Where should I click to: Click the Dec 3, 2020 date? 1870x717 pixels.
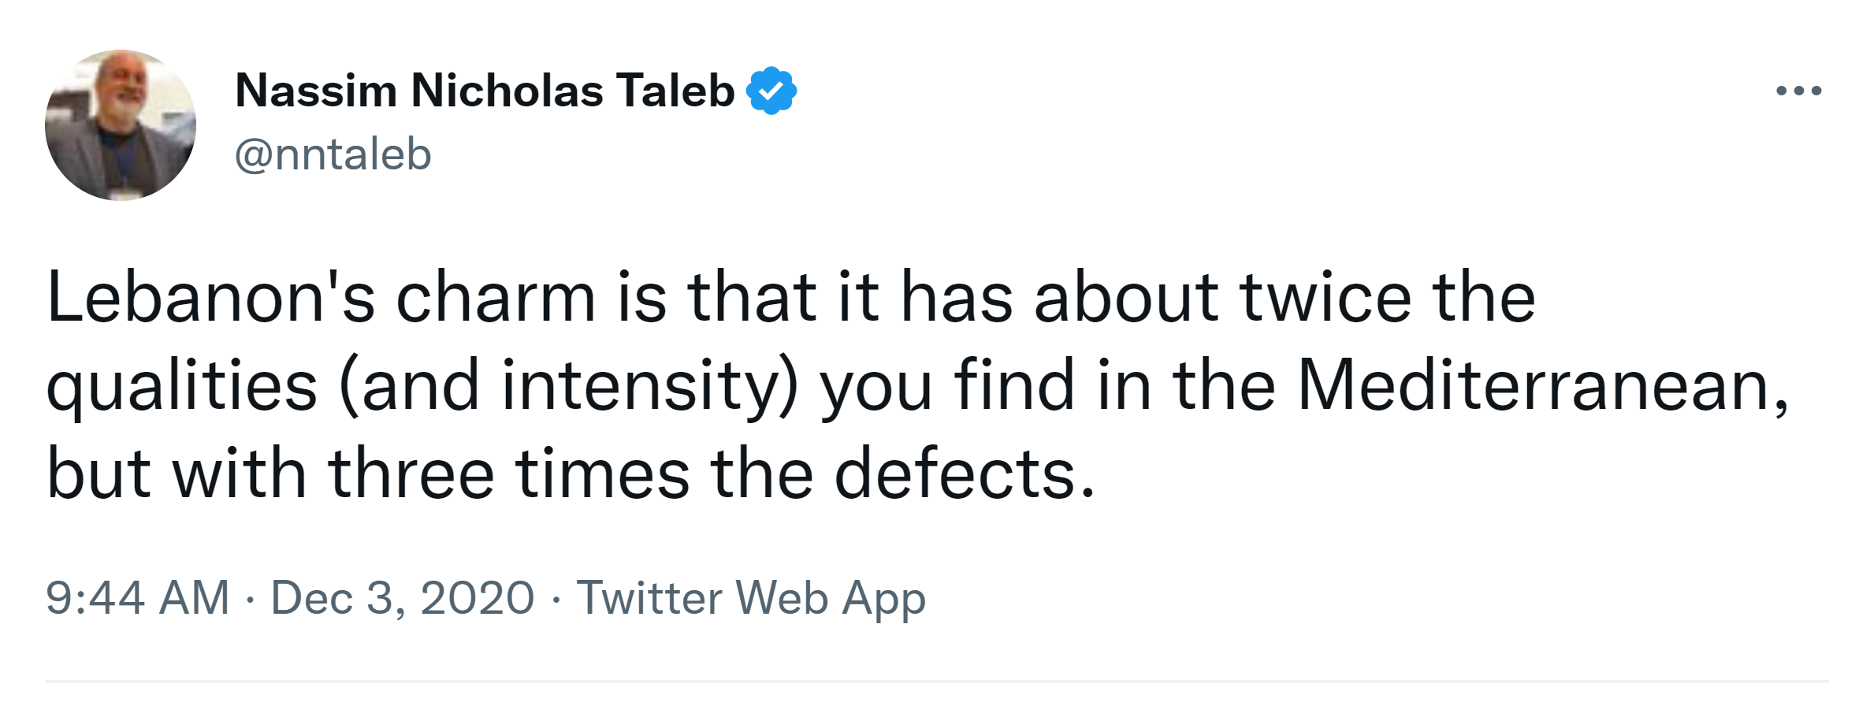tap(402, 597)
